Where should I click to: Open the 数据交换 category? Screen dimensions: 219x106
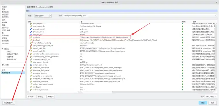pyautogui.click(x=5, y=35)
